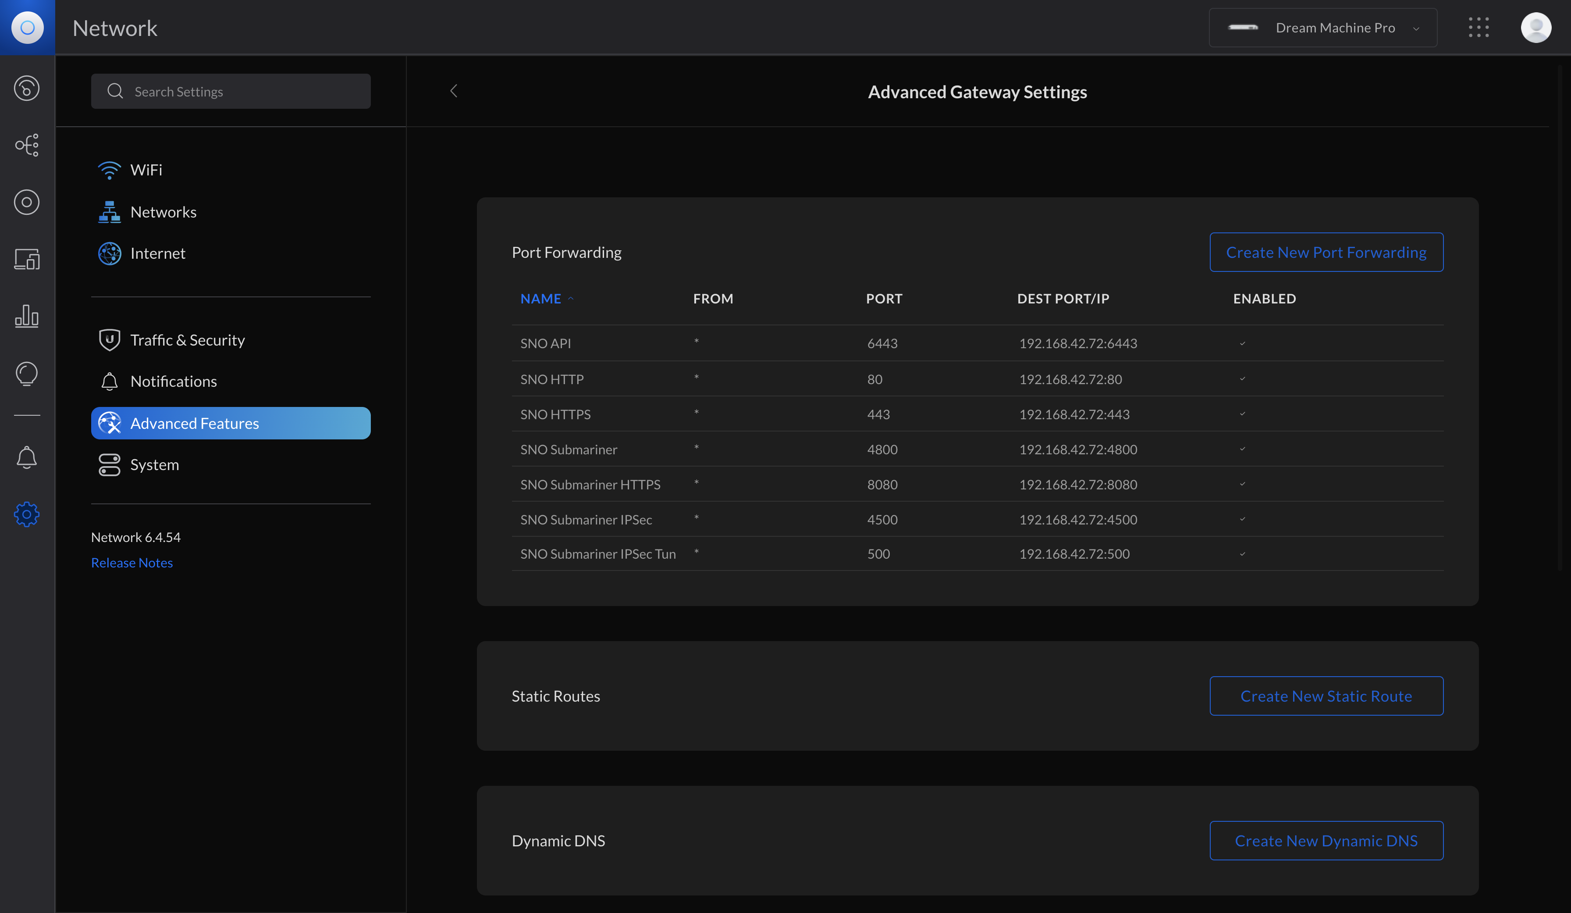This screenshot has height=913, width=1571.
Task: Open the Release Notes link
Action: pyautogui.click(x=132, y=562)
